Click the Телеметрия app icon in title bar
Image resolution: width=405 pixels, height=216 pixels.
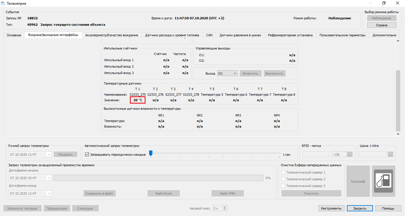(3, 3)
